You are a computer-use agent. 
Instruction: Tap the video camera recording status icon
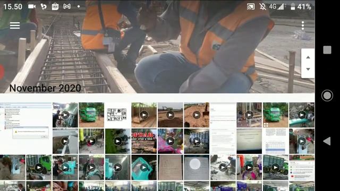[x=32, y=6]
